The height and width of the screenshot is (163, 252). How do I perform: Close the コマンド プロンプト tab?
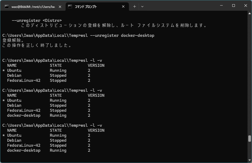[123, 7]
